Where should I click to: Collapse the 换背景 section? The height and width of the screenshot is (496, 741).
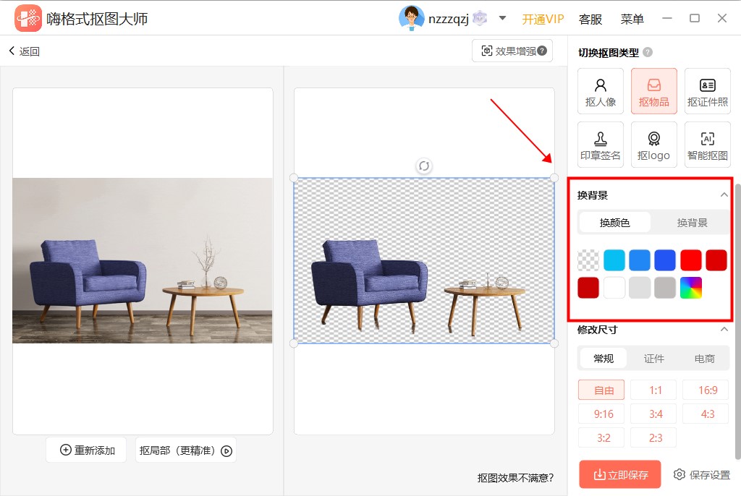(724, 194)
